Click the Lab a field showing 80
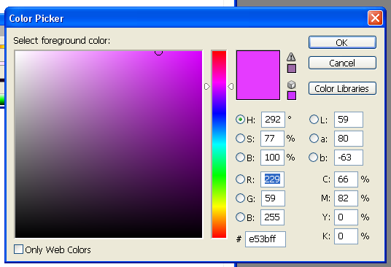Image resolution: width=391 pixels, height=267 pixels. tap(349, 139)
